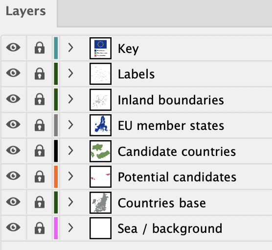Viewport: 272px width, 250px height.
Task: Click the Inland boundaries thumbnail
Action: 100,100
